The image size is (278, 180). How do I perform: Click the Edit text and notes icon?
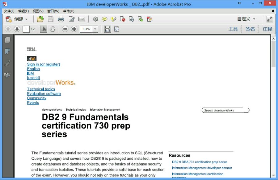pos(72,19)
